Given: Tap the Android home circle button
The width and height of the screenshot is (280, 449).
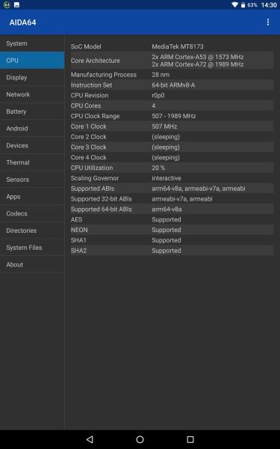Looking at the screenshot, I should [x=140, y=439].
